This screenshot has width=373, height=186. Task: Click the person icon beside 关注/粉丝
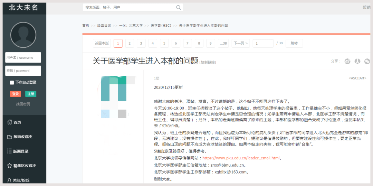(x=10, y=180)
